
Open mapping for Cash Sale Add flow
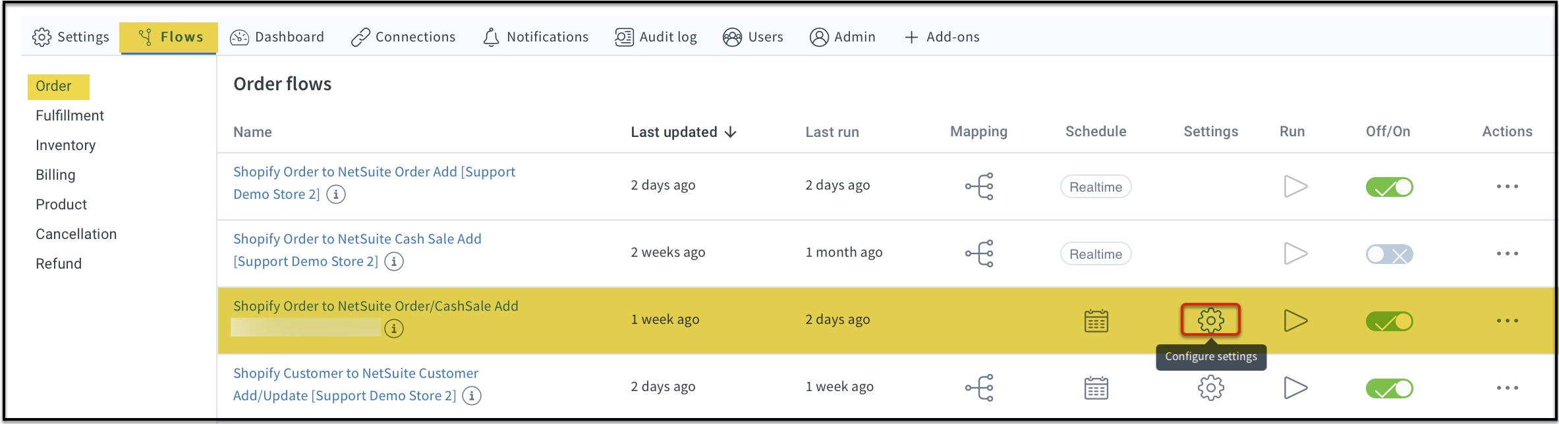tap(979, 253)
